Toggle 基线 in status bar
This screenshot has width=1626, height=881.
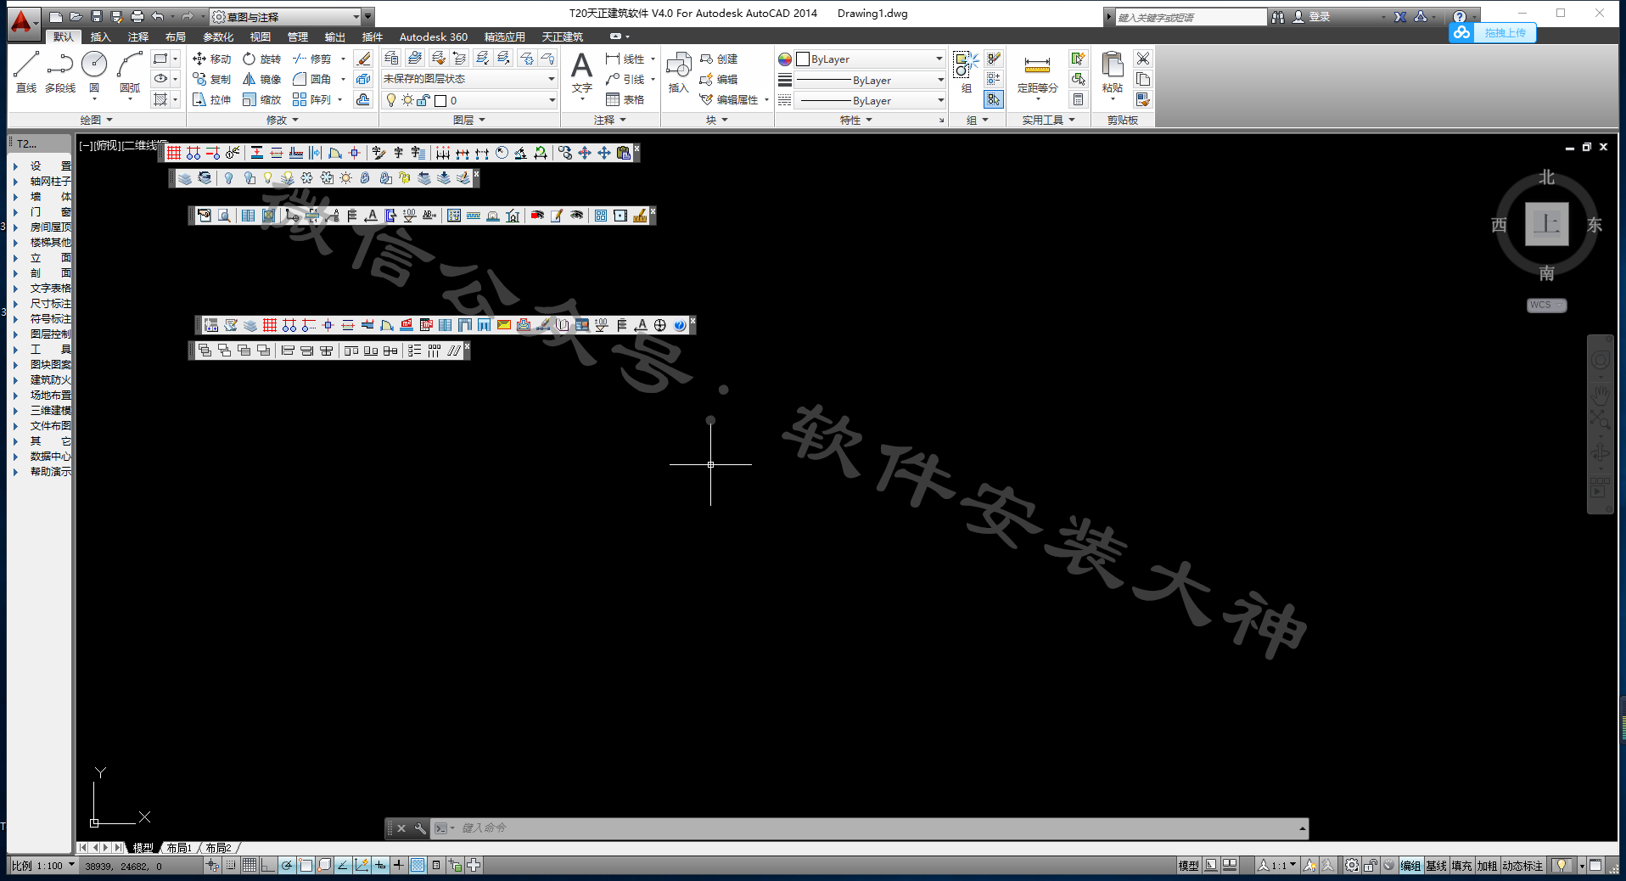coord(1436,866)
